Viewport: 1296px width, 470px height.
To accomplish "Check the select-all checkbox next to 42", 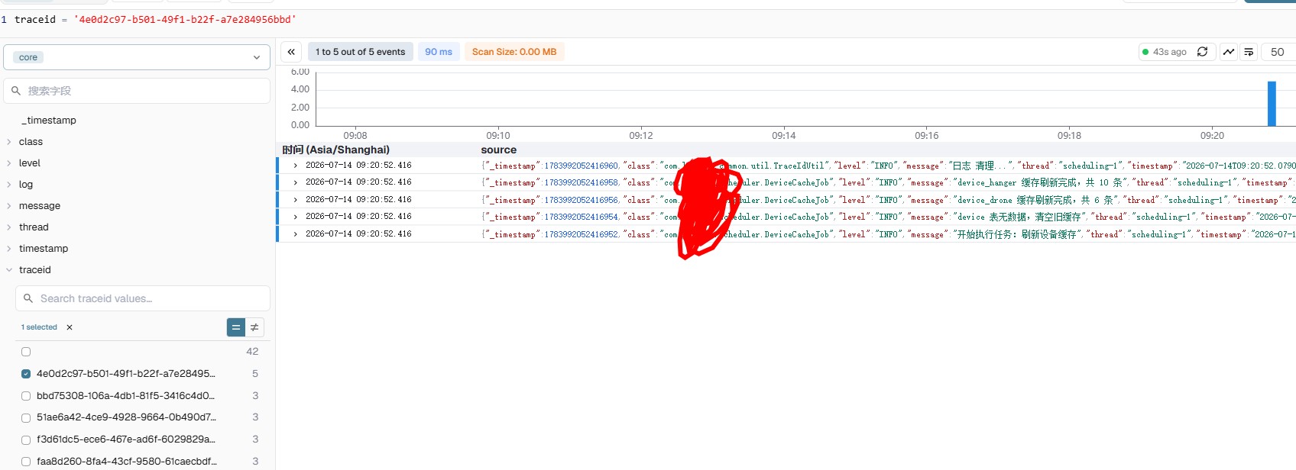I will [x=26, y=352].
